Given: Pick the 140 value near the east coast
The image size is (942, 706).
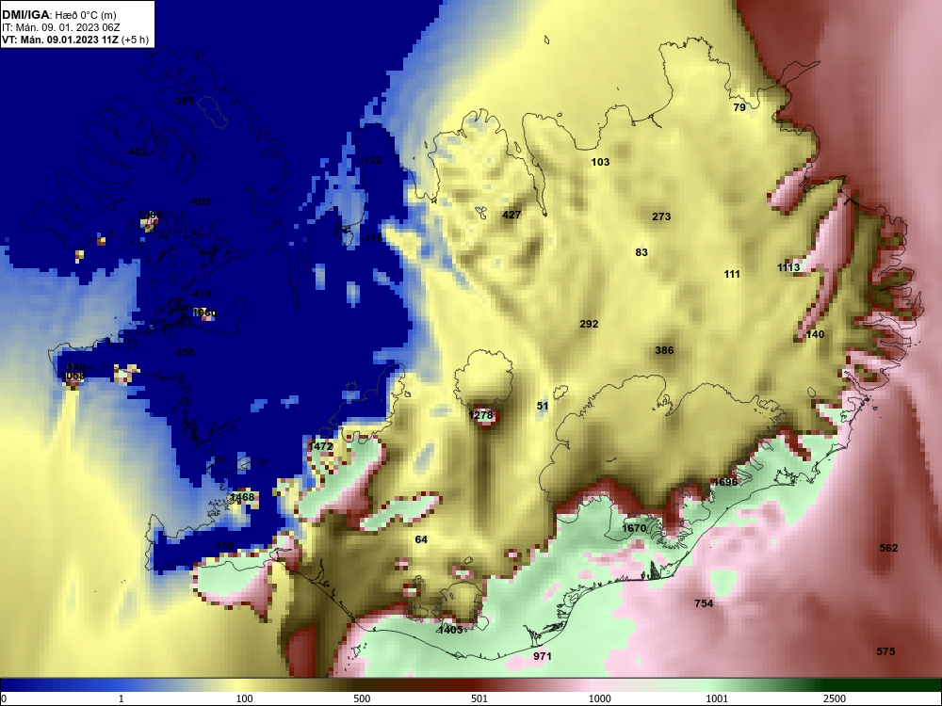Looking at the screenshot, I should [x=815, y=334].
